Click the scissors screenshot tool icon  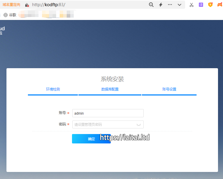pyautogui.click(x=192, y=5)
